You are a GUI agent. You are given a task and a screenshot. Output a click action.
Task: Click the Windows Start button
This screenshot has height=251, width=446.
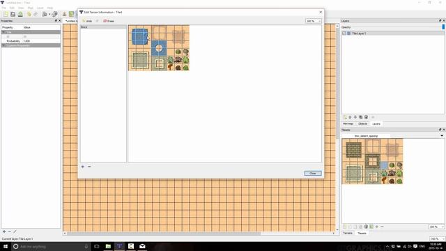6,246
